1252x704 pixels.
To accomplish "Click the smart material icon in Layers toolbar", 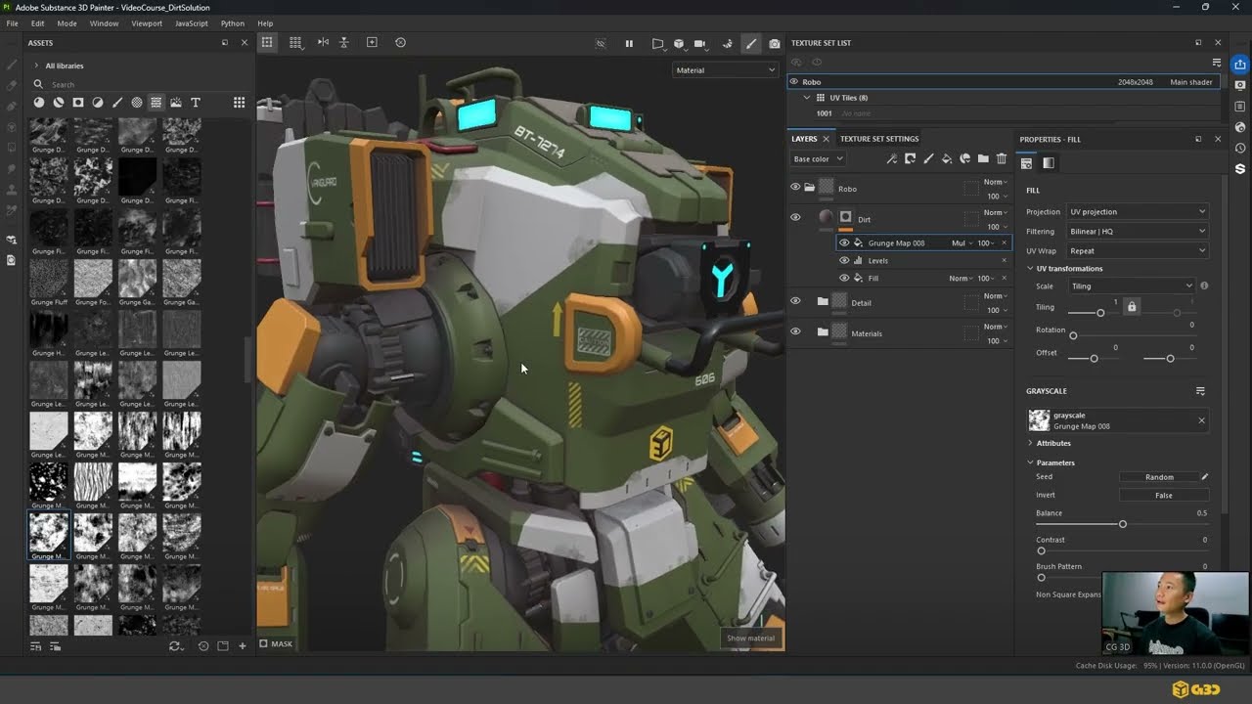I will pos(964,158).
